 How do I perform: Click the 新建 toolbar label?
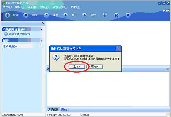pos(16,15)
